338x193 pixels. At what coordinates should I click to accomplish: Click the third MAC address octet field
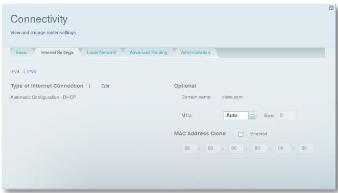[236, 148]
